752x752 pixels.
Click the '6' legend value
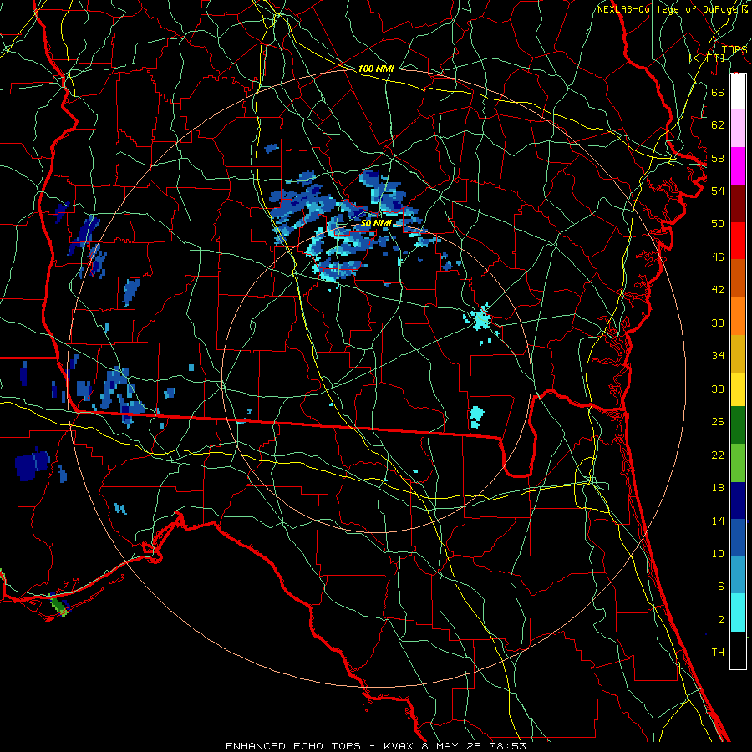(x=720, y=587)
